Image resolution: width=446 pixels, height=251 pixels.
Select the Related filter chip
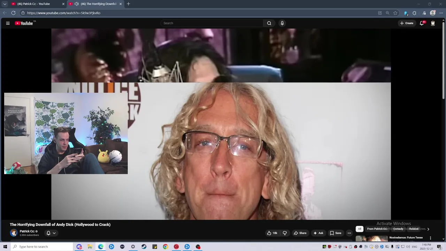pos(414,229)
